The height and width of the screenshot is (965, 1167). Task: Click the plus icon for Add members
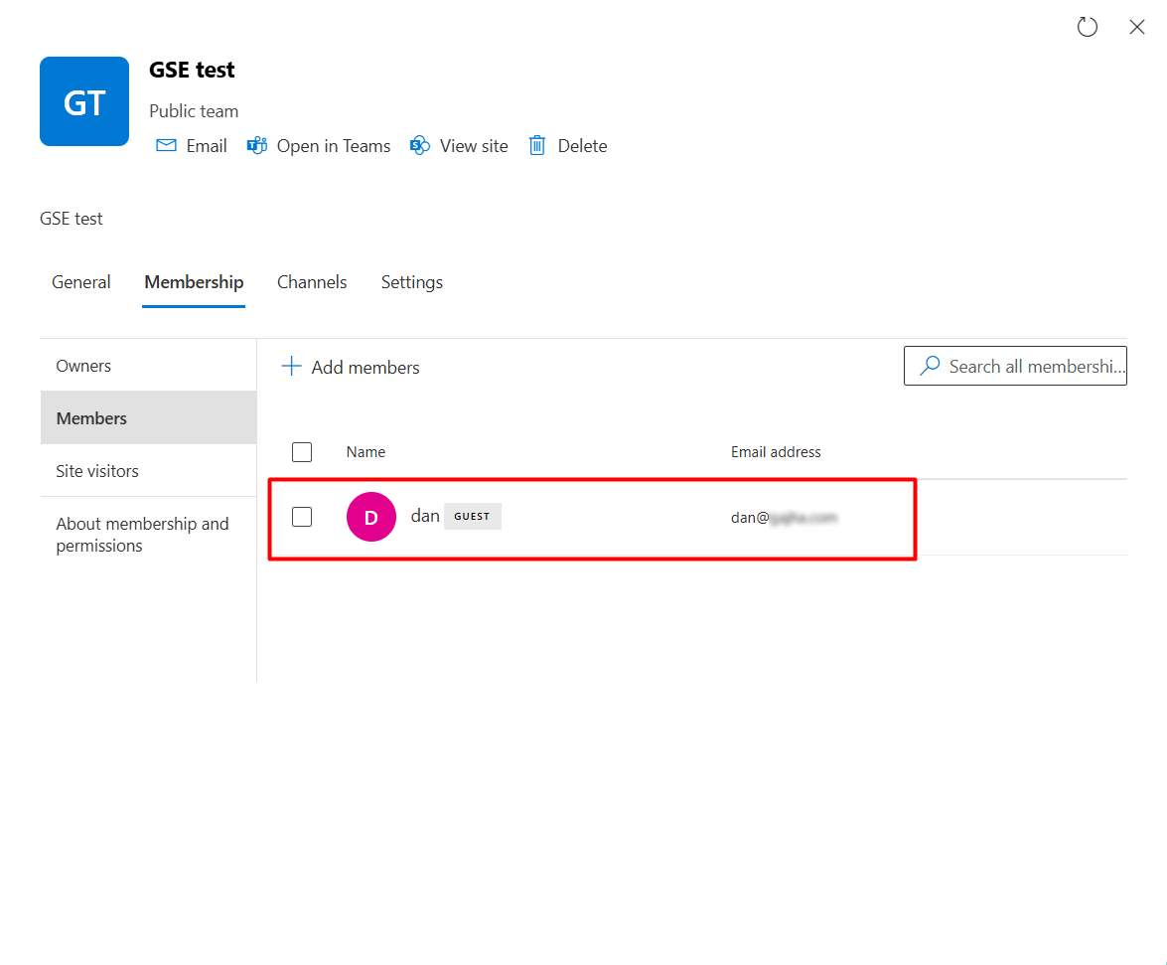291,367
